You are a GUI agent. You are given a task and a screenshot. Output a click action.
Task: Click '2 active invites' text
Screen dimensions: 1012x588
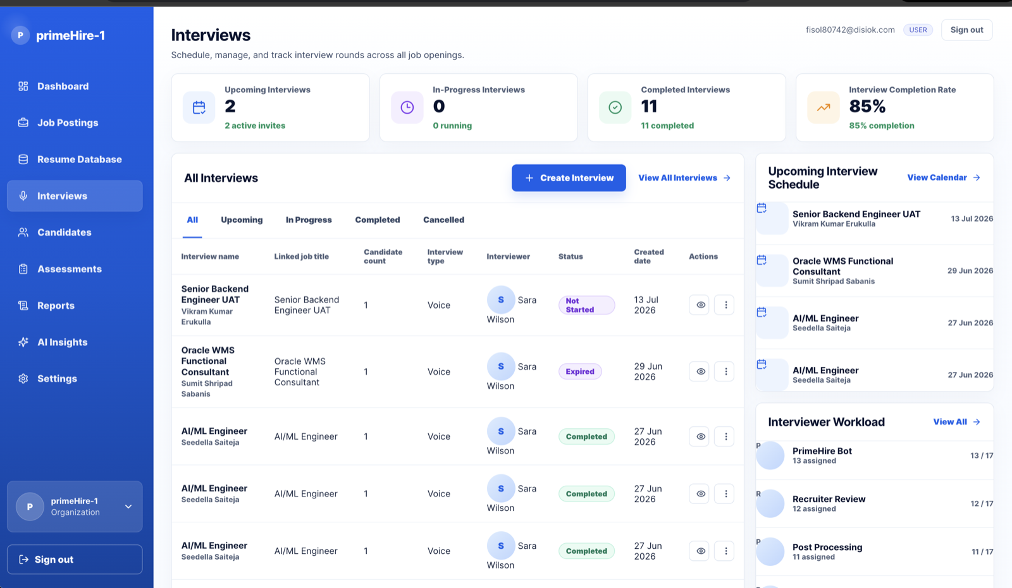[x=255, y=126]
